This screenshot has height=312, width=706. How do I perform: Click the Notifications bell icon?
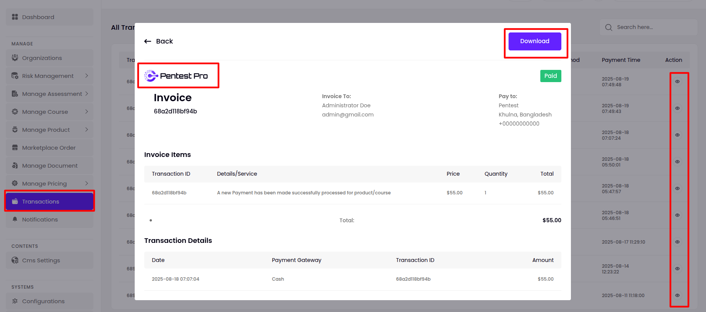coord(15,219)
